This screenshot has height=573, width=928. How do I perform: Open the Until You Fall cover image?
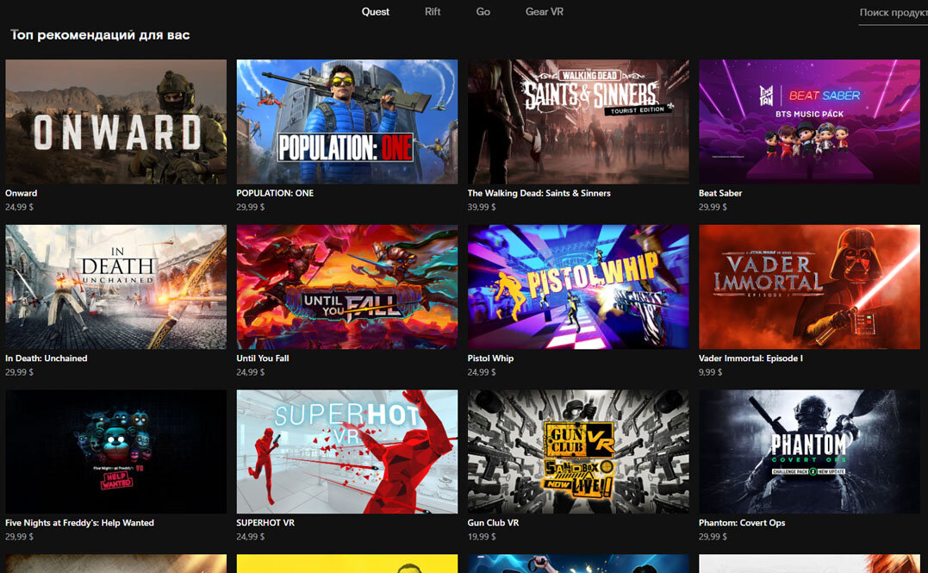click(x=347, y=286)
